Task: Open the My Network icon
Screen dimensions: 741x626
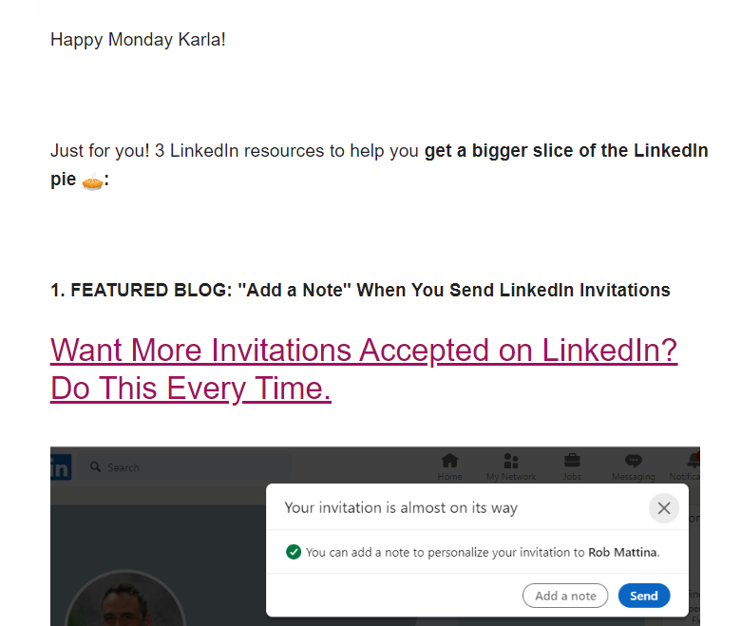Action: click(511, 465)
